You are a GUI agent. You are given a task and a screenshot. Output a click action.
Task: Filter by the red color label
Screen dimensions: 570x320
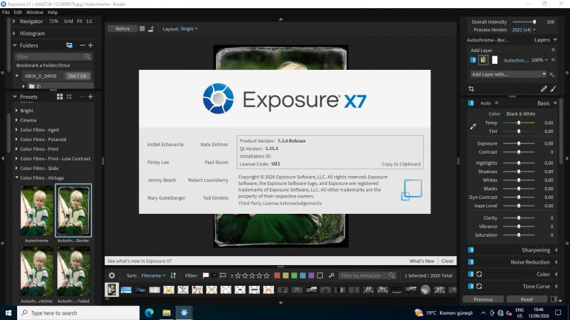pyautogui.click(x=277, y=275)
